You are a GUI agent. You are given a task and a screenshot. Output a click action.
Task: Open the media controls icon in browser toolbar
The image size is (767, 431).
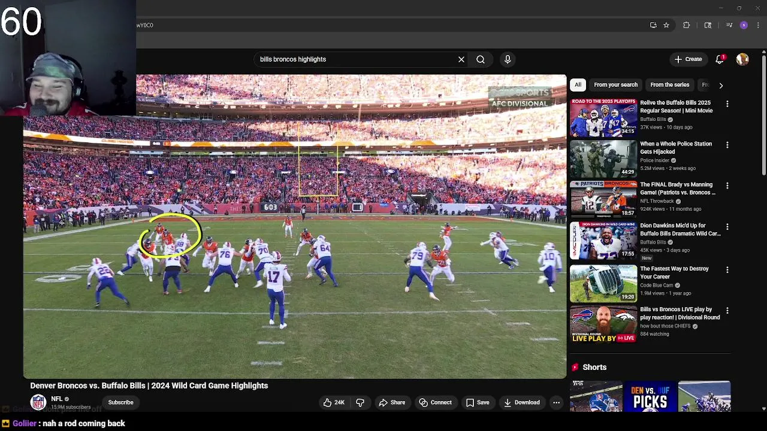click(x=729, y=25)
